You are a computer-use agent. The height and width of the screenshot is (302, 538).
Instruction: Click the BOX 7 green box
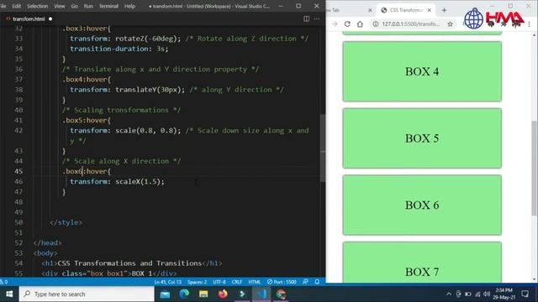tap(422, 263)
